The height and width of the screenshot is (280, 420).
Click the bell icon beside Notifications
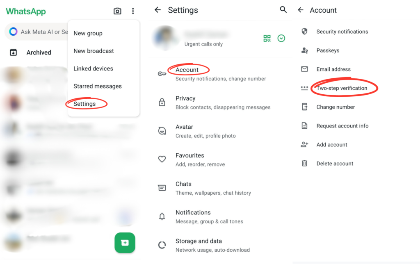[162, 216]
